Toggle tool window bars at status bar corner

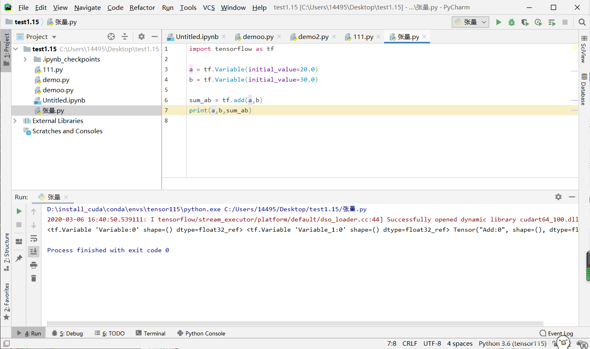(x=6, y=344)
